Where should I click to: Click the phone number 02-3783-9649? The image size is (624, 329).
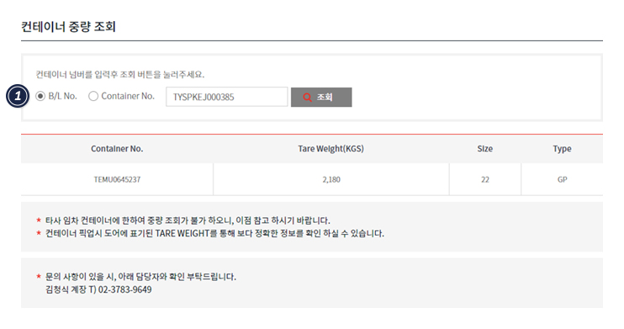point(125,289)
